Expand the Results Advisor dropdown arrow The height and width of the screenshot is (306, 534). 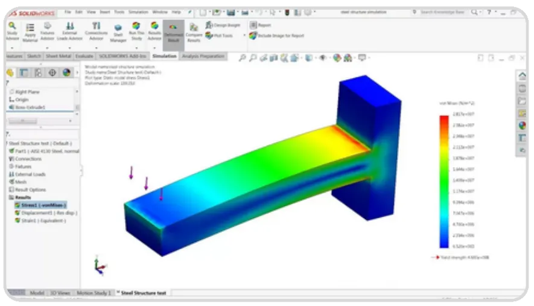154,48
